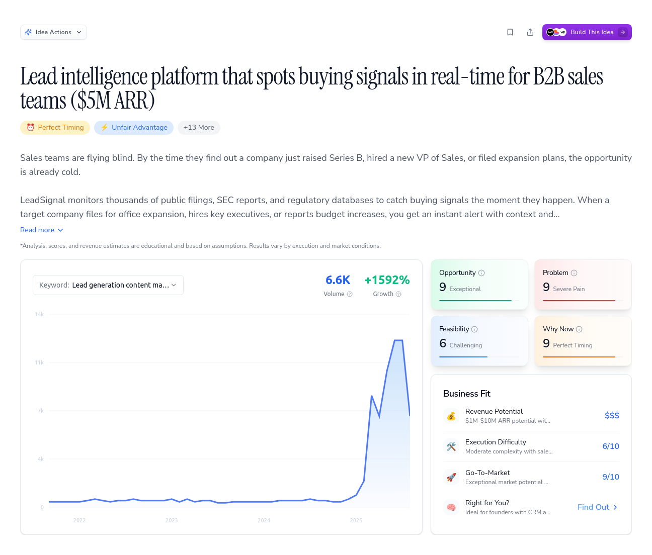Open the Go-To-Market row

tap(531, 477)
